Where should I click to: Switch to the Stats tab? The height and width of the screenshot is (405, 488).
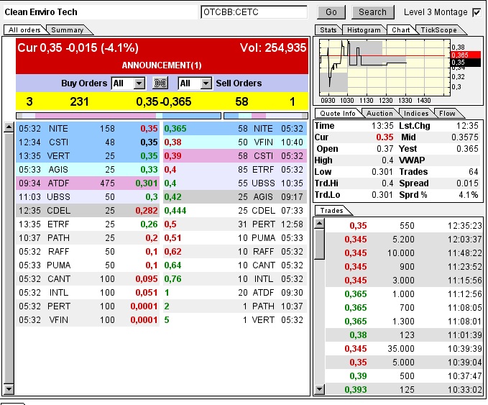click(328, 30)
